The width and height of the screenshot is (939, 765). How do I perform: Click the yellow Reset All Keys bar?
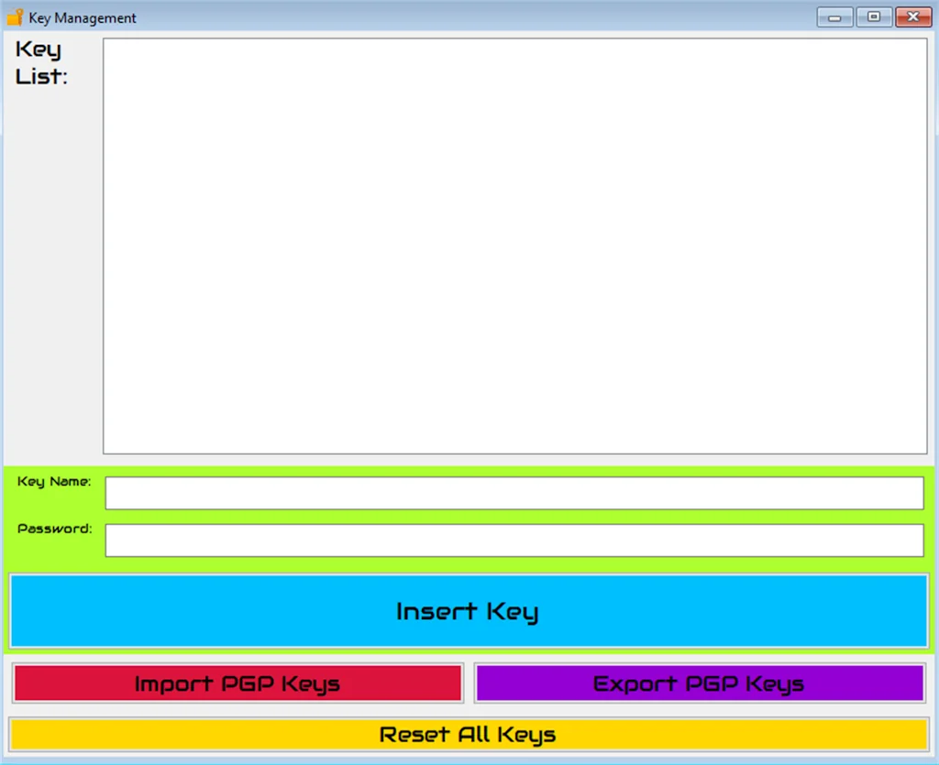(x=468, y=734)
